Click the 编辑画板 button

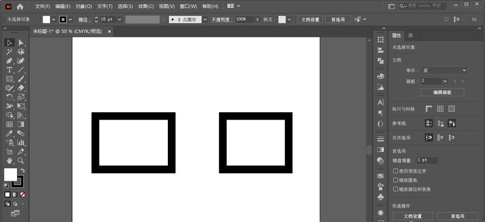point(442,92)
